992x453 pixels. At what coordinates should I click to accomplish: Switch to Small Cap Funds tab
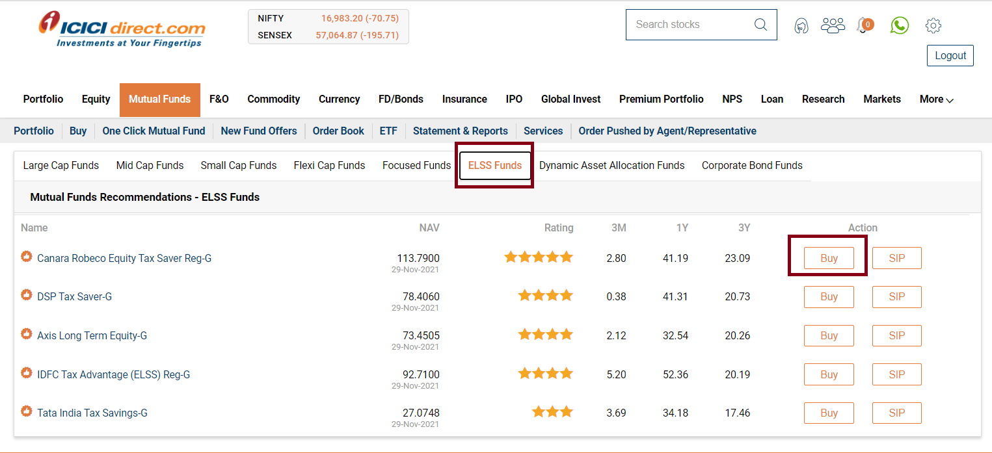tap(239, 165)
